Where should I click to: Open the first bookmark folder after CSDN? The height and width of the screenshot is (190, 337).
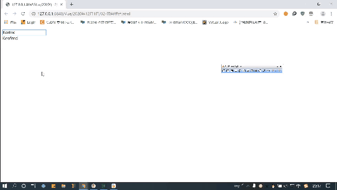click(x=98, y=22)
